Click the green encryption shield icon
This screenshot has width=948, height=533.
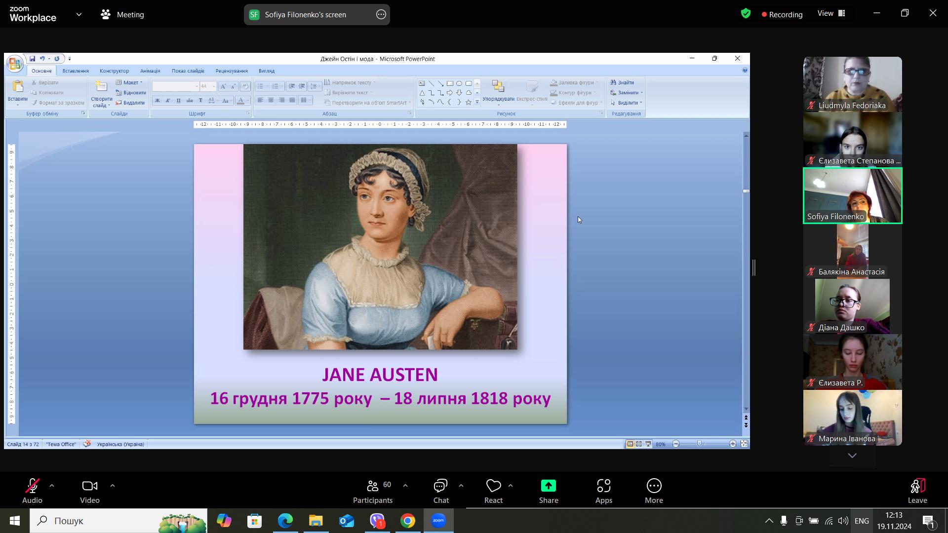point(746,14)
